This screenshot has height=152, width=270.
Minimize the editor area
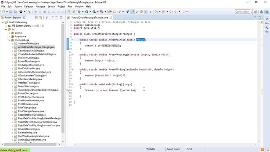(255, 17)
